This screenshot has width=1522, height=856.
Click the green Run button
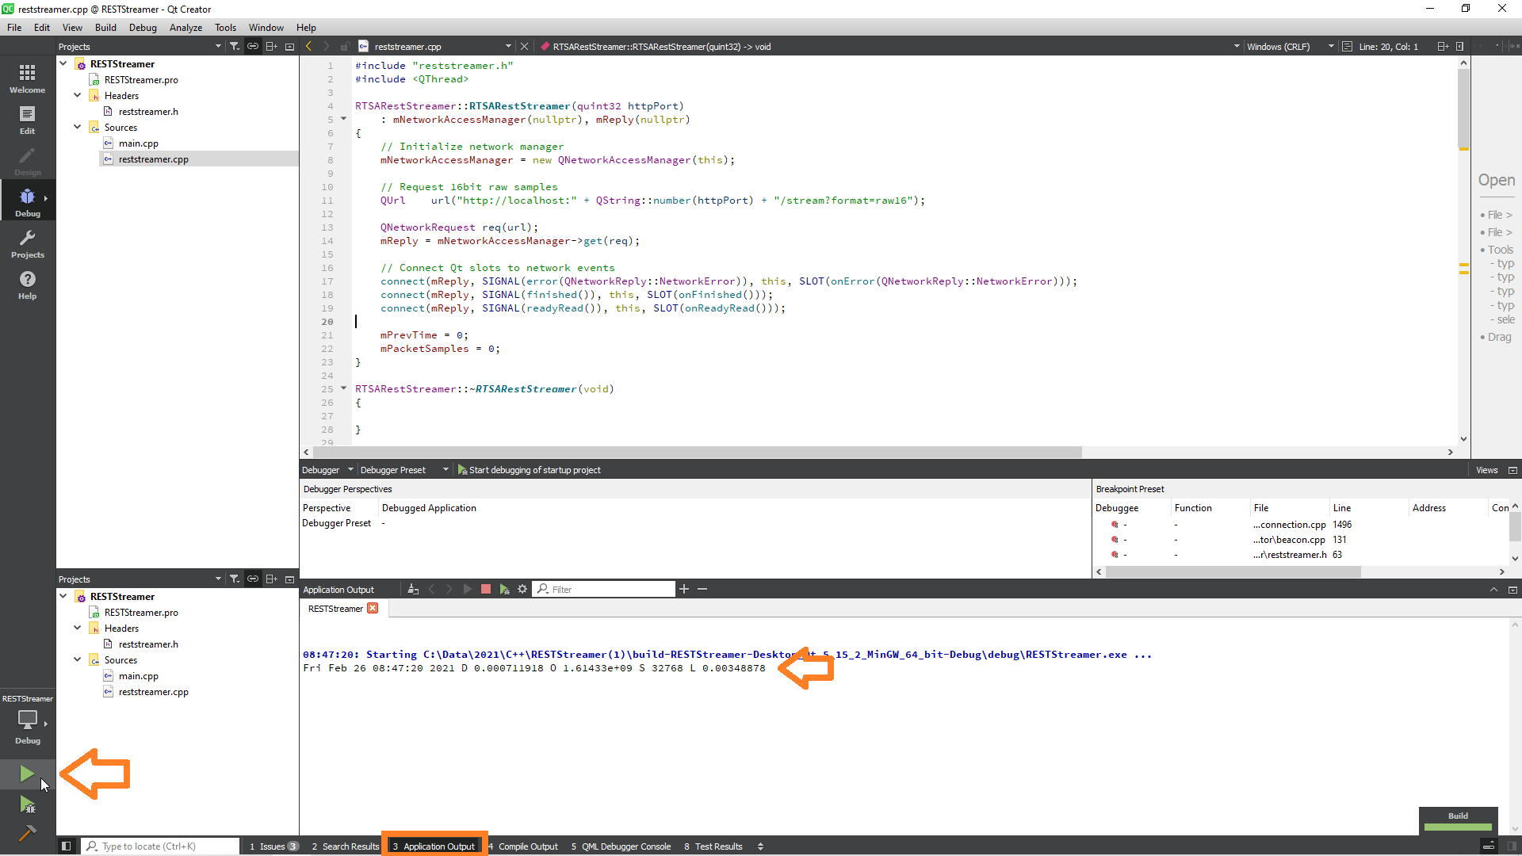(x=27, y=774)
